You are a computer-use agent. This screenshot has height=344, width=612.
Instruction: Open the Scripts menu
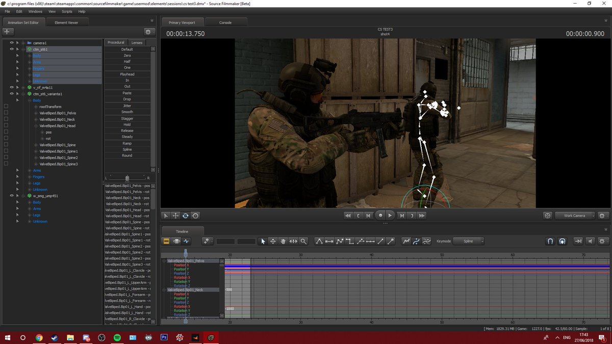[67, 11]
